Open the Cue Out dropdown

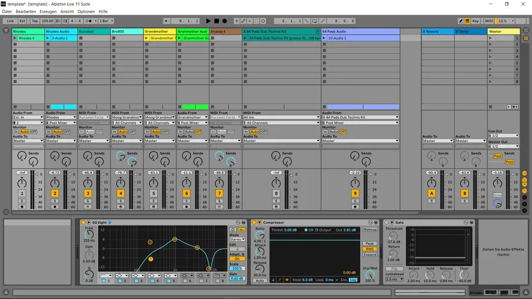click(x=503, y=136)
